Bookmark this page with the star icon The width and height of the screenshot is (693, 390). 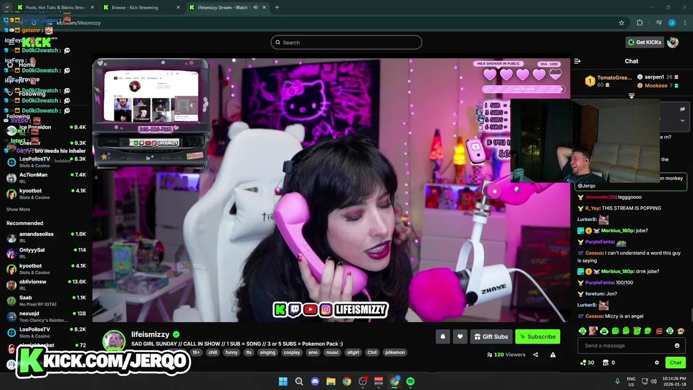622,23
